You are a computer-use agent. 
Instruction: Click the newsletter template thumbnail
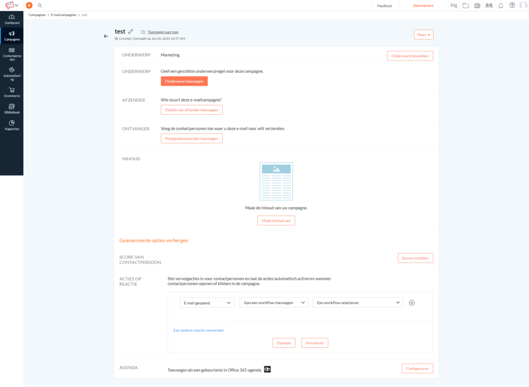click(x=276, y=181)
